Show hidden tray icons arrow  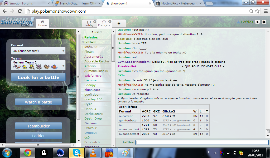point(215,153)
